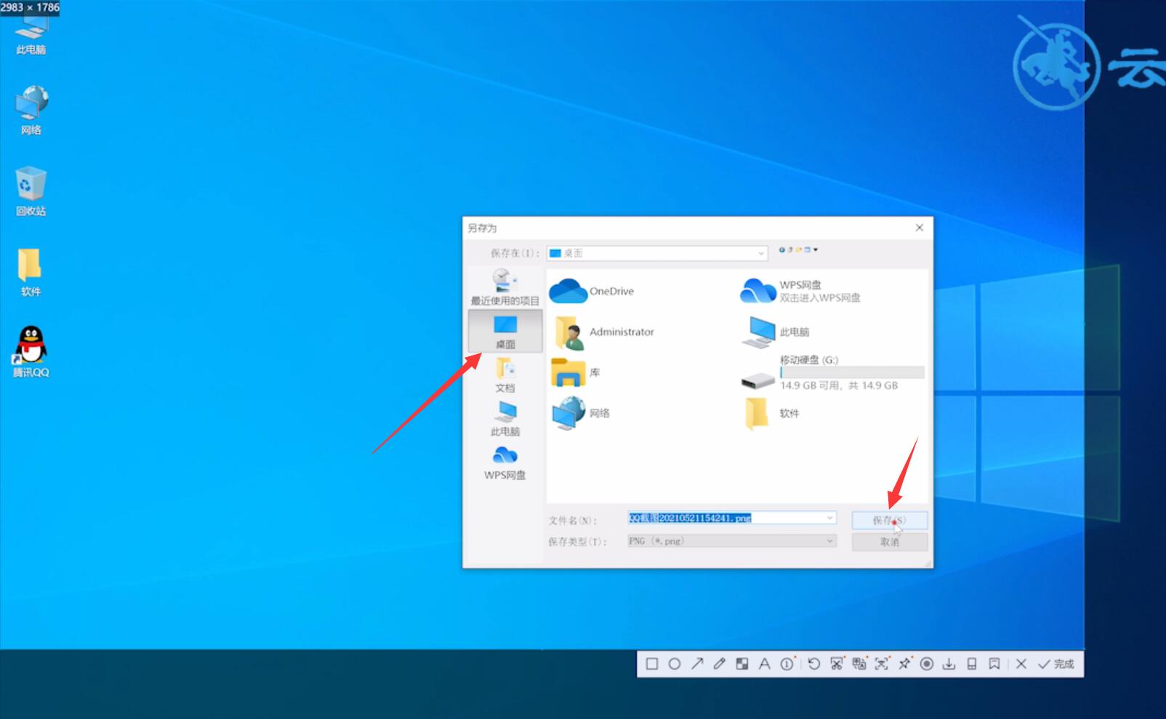Click the 14.9 GB drive space text
1166x719 pixels.
(839, 385)
